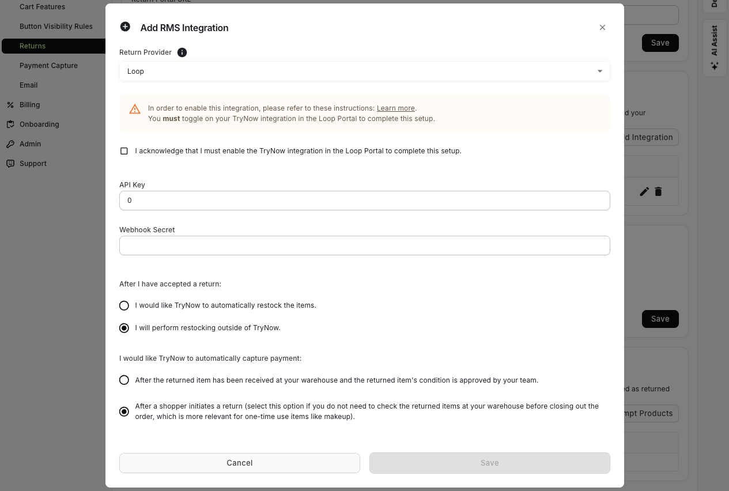
Task: Open Email settings in sidebar
Action: pyautogui.click(x=28, y=85)
